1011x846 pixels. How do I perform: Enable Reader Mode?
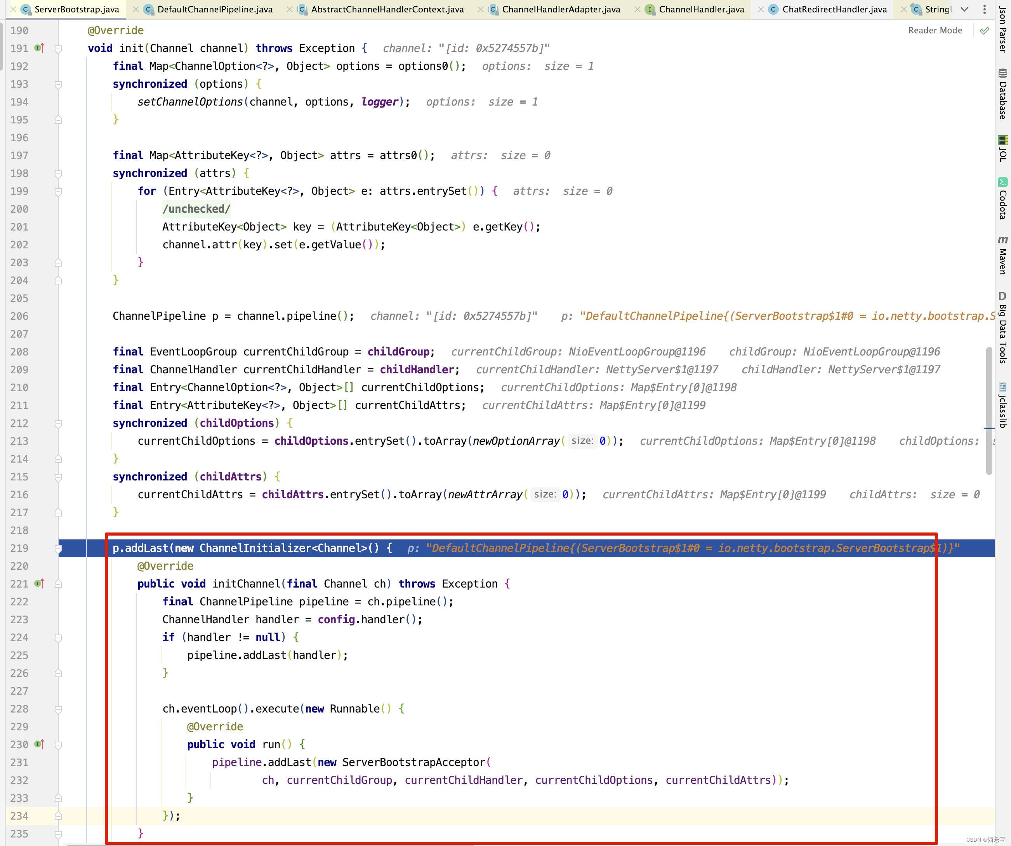click(x=935, y=30)
